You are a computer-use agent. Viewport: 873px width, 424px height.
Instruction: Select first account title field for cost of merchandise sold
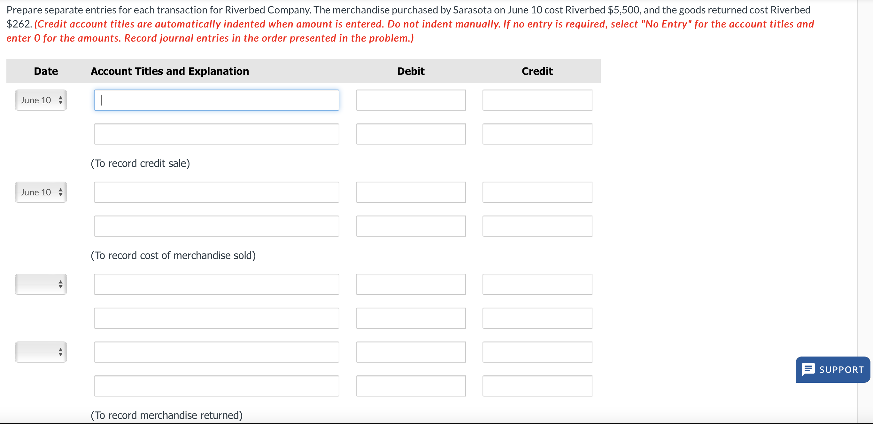216,192
